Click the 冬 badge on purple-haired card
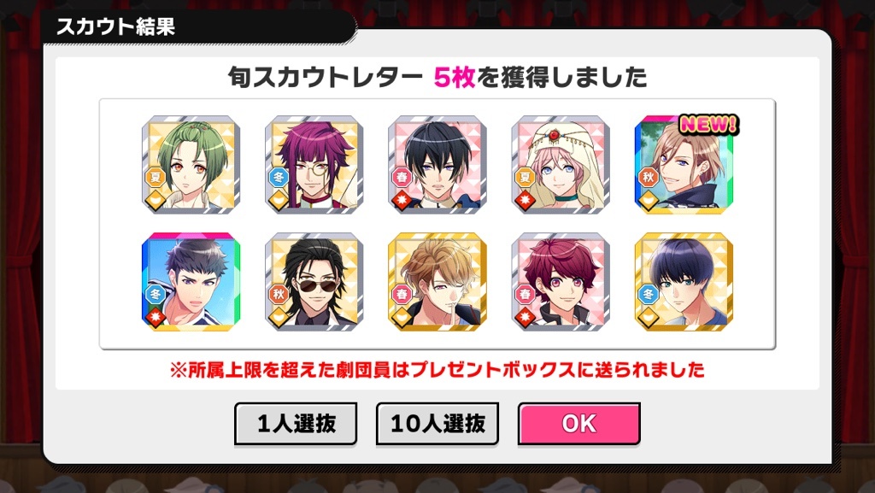This screenshot has width=875, height=493. (279, 178)
